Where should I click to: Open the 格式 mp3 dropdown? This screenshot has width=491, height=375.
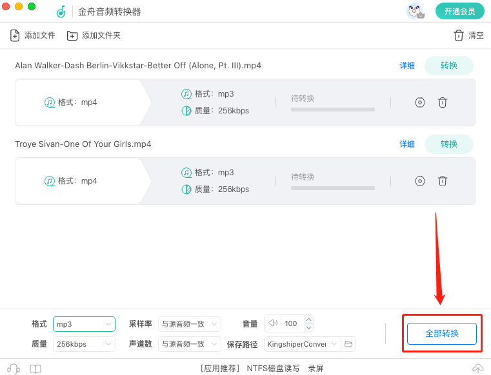(84, 324)
